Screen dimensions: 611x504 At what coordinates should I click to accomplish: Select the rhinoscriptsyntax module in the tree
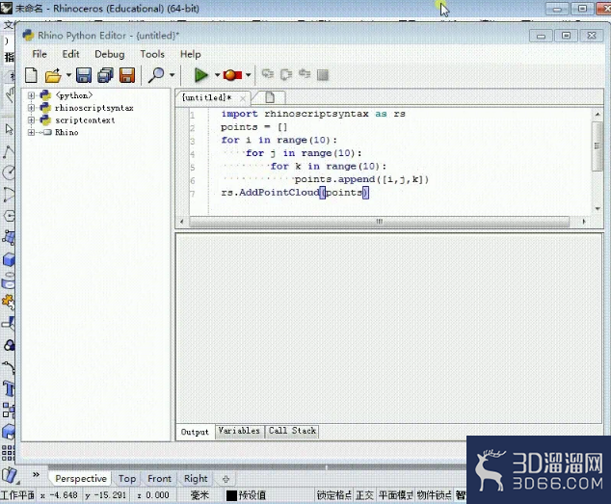coord(93,108)
